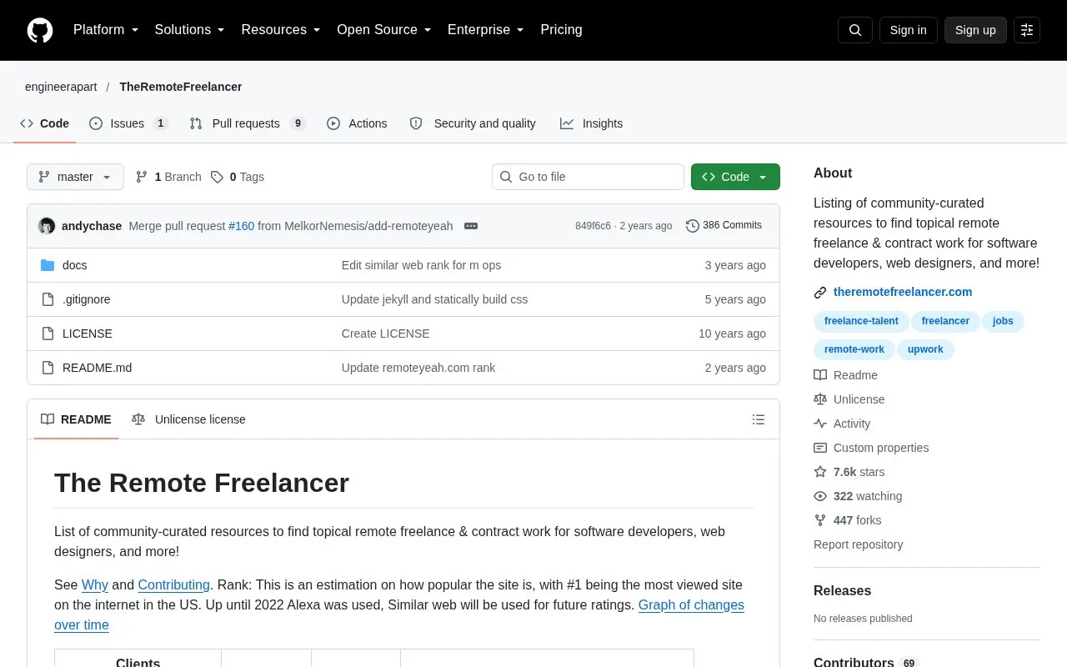Open the Pricing page
The image size is (1067, 667).
561,30
